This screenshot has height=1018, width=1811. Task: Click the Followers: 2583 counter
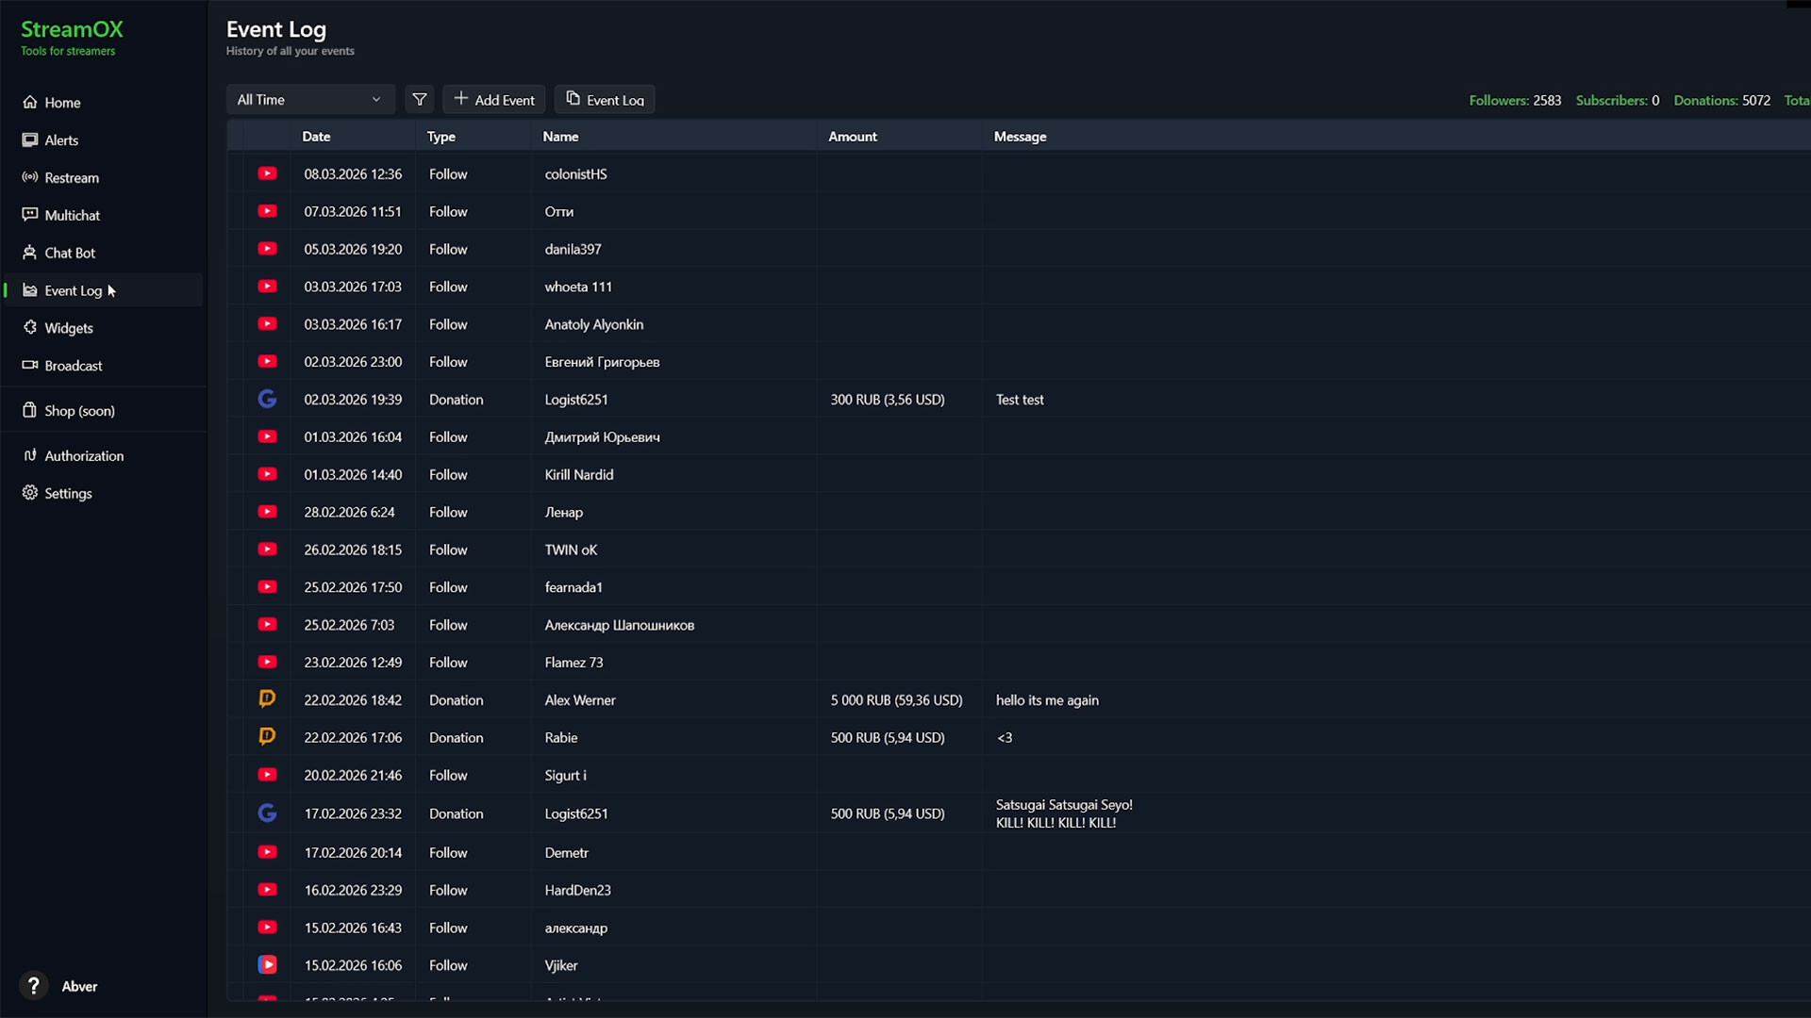point(1515,100)
